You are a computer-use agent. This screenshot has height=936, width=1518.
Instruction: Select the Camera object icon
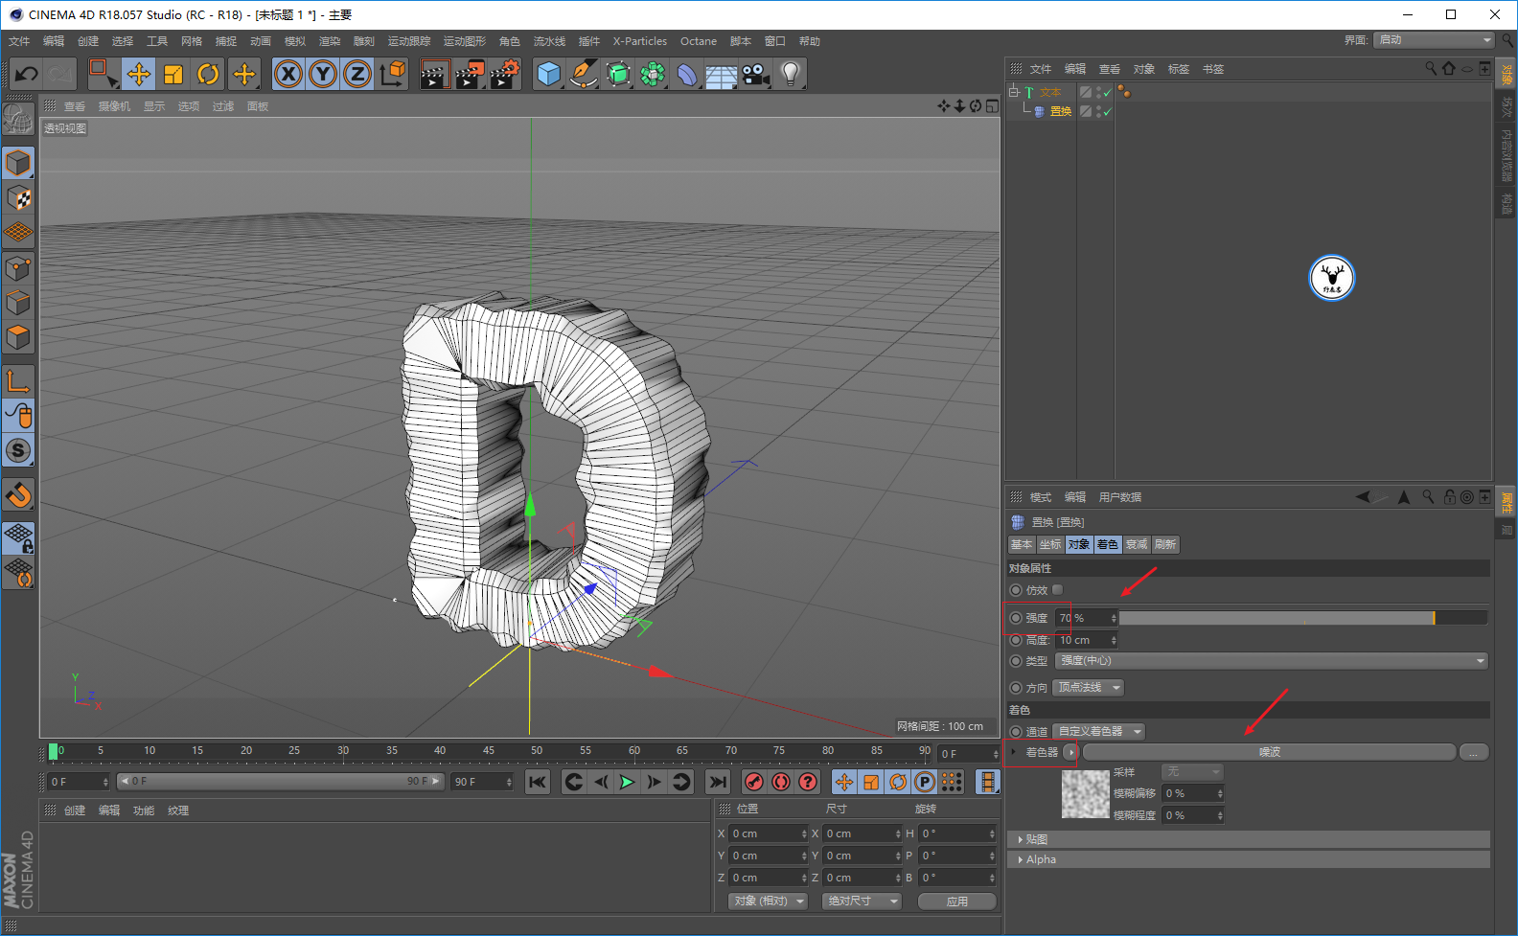tap(756, 74)
